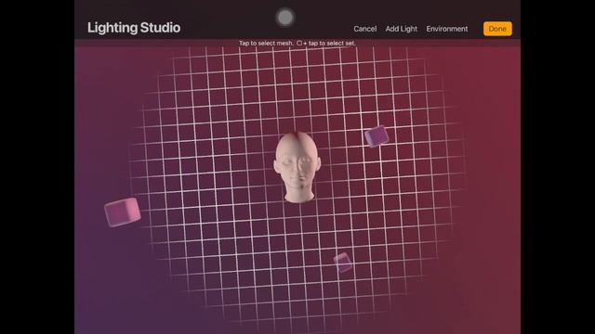Image resolution: width=595 pixels, height=334 pixels.
Task: Select the large light cube at left
Action: [122, 212]
